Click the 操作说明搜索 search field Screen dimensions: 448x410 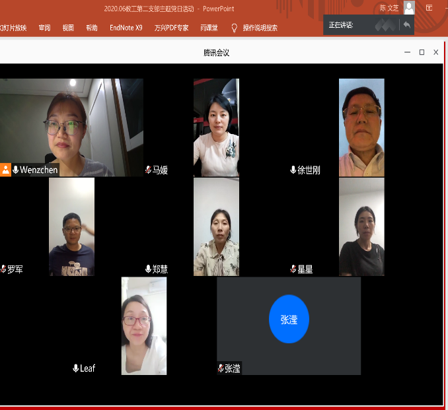260,28
